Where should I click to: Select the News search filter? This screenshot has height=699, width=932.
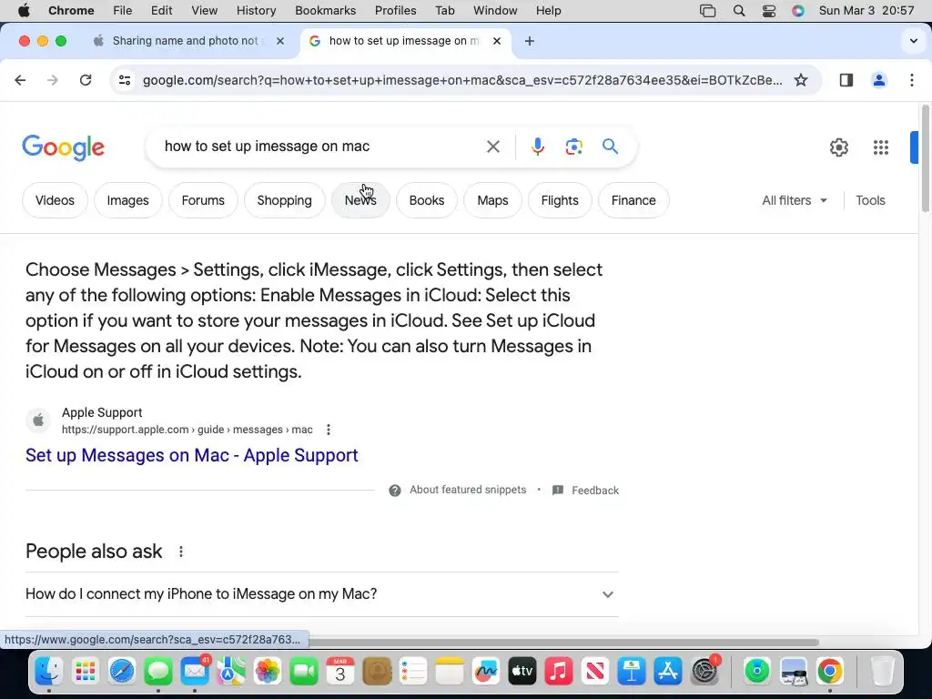point(360,200)
